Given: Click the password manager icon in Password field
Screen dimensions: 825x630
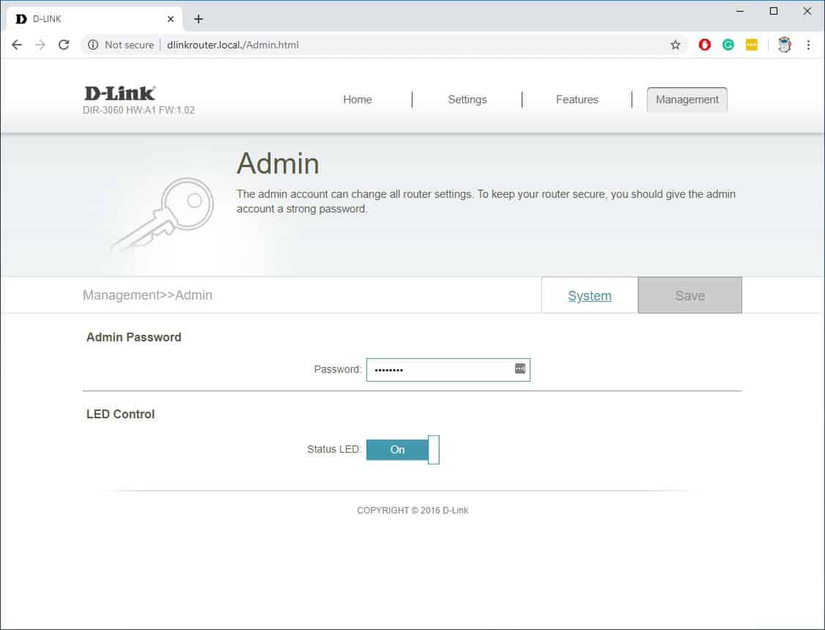Looking at the screenshot, I should click(x=520, y=368).
